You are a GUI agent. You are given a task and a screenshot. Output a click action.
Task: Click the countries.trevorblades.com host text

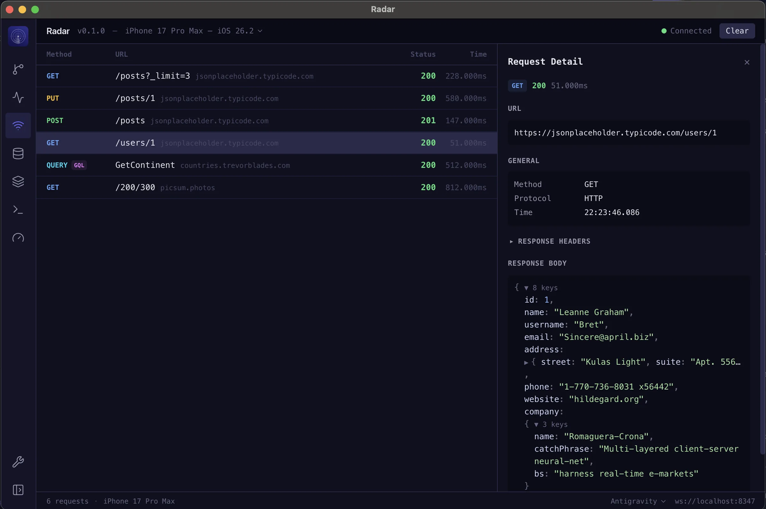(235, 166)
